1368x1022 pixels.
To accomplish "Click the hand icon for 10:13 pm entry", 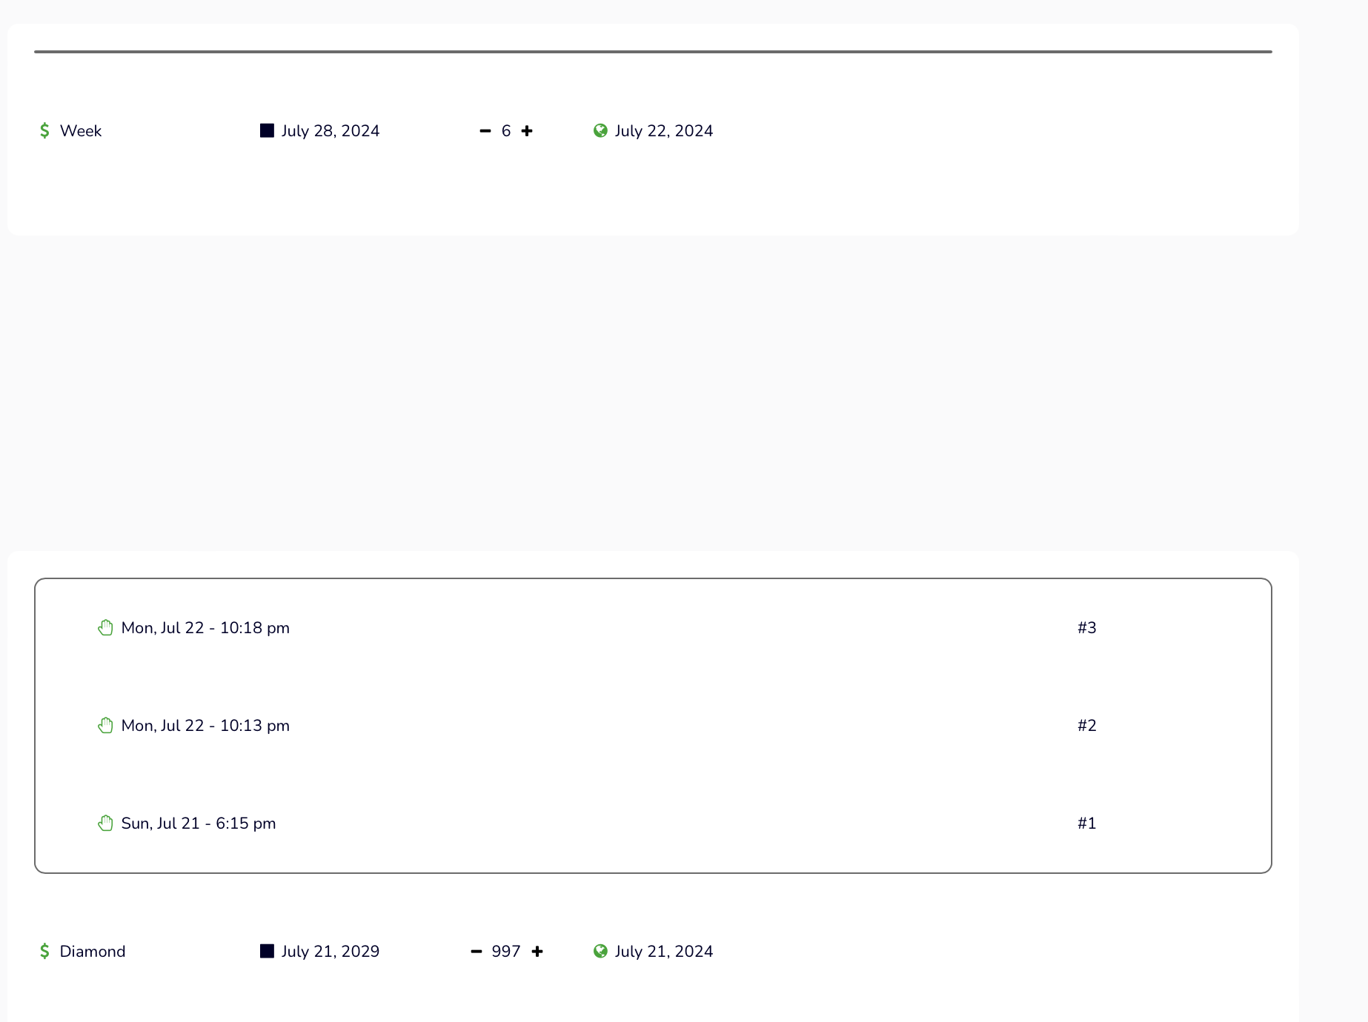I will 105,726.
